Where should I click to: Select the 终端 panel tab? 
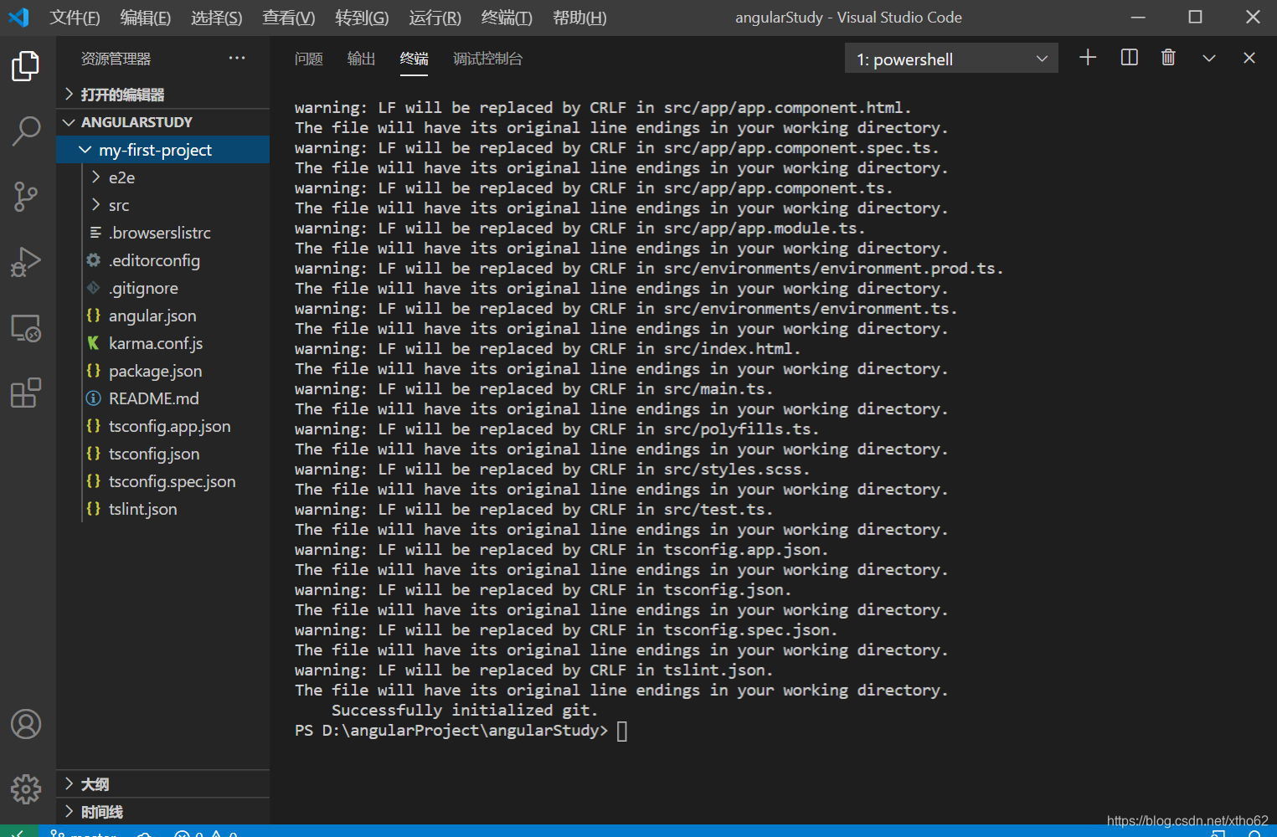coord(415,59)
